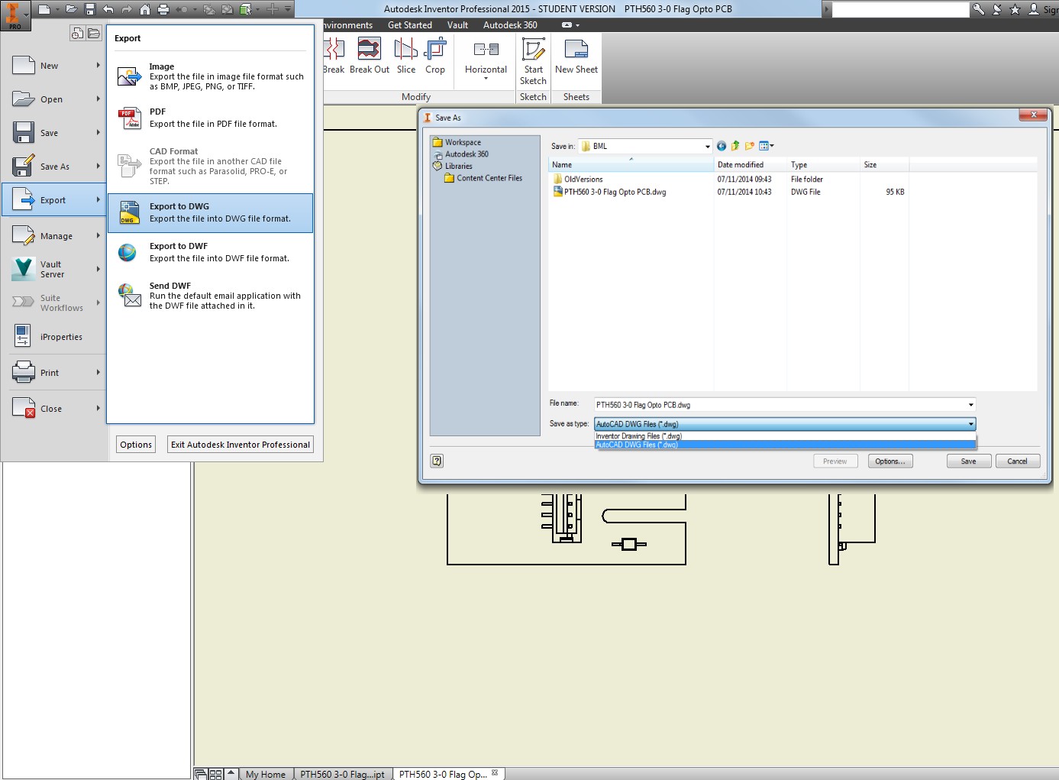Select the Crop tool
Screen dimensions: 1059x780
pos(435,56)
